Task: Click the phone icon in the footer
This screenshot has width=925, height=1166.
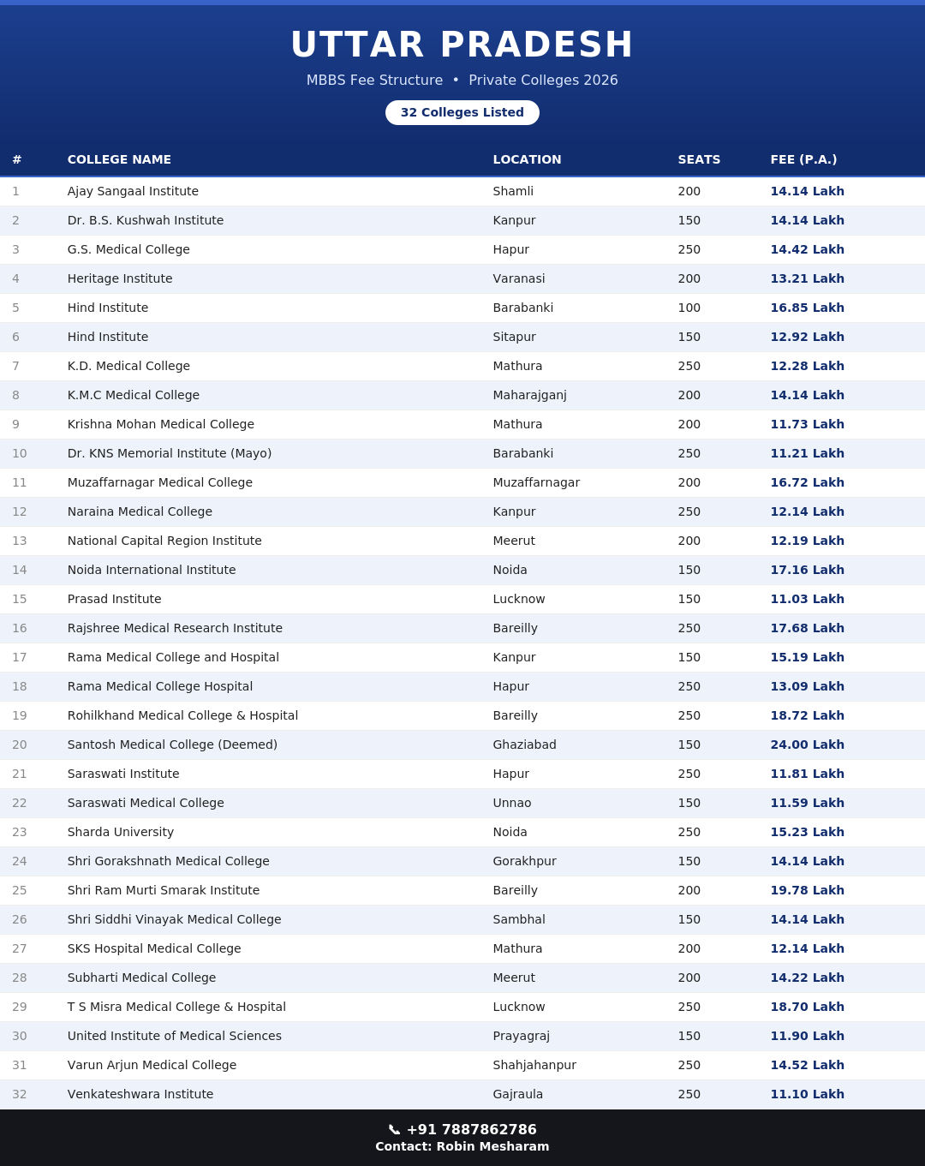Action: [394, 1130]
